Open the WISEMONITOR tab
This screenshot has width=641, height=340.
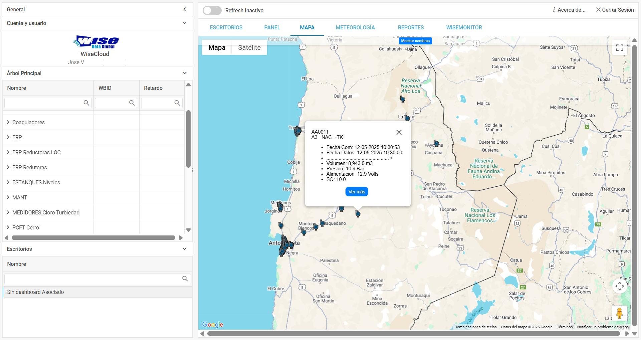(464, 27)
